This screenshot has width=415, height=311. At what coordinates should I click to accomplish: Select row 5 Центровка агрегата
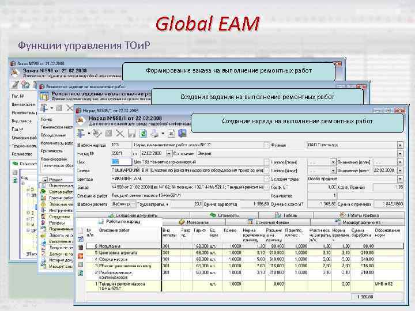click(244, 253)
